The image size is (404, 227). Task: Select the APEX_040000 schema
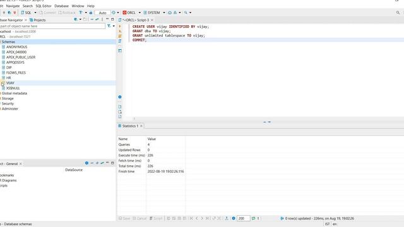16,52
